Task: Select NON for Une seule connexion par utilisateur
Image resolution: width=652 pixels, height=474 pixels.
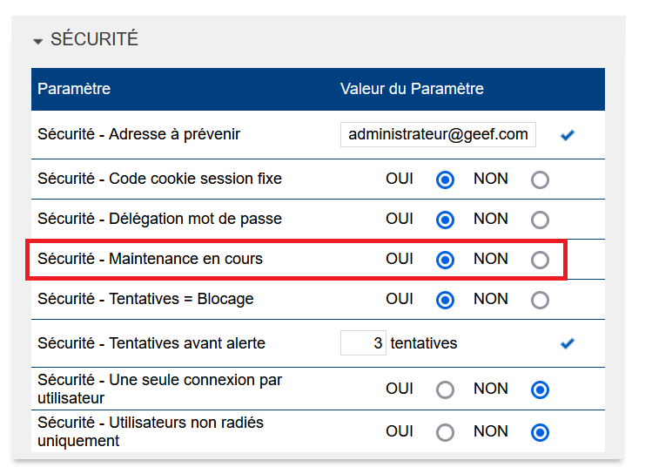Action: [540, 389]
